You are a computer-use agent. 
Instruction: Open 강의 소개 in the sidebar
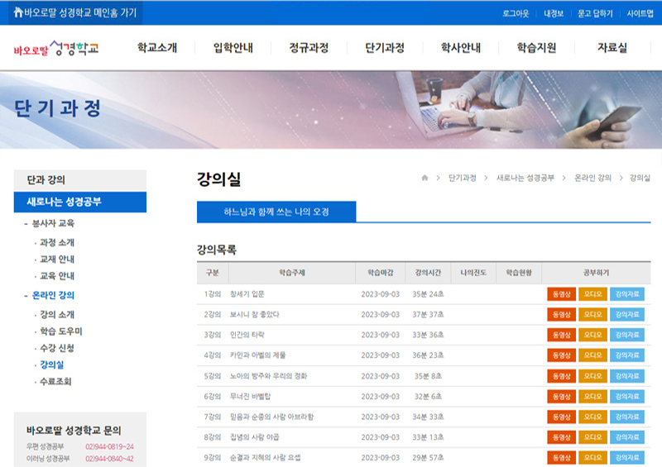57,315
